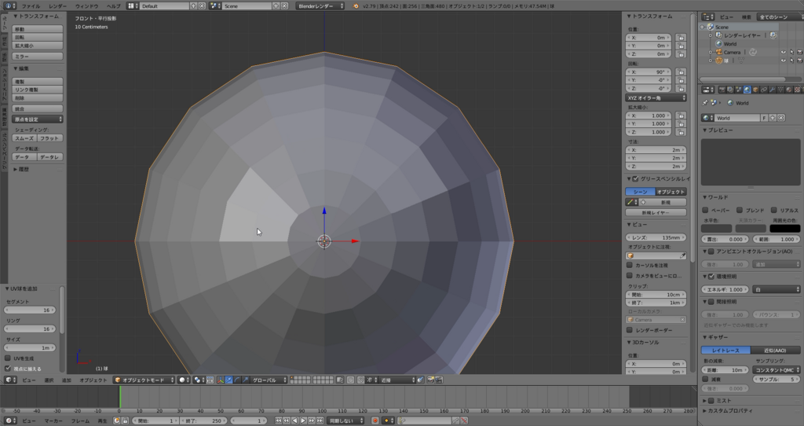Click the ミラー button
The width and height of the screenshot is (804, 426).
point(38,57)
